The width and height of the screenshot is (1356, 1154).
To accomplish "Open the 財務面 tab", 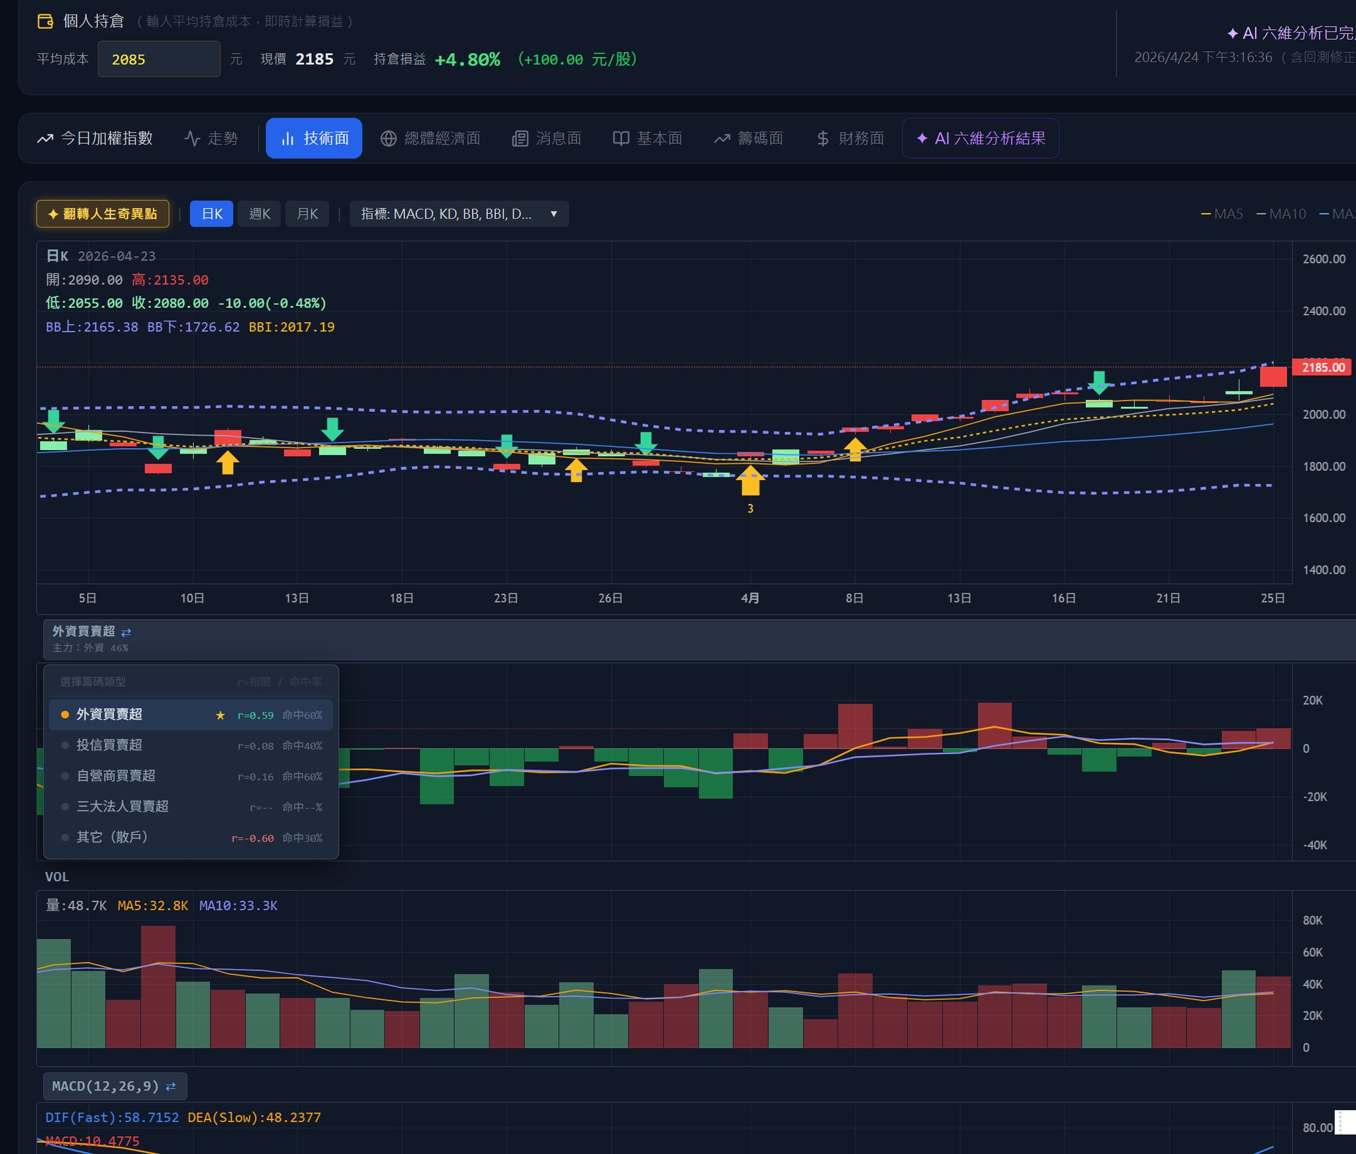I will click(850, 138).
